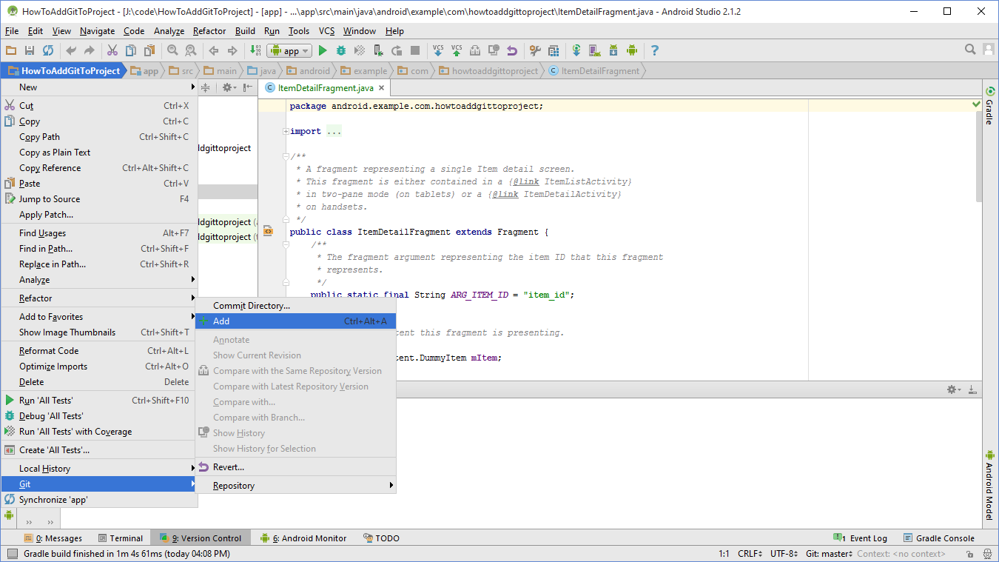Open the TODO tool window

tap(381, 538)
